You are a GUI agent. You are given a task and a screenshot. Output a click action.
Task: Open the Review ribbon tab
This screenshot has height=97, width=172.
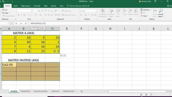pos(53,6)
